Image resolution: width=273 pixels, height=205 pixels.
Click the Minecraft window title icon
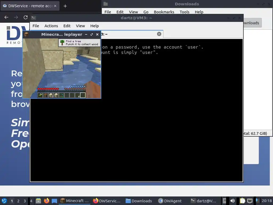(x=26, y=34)
